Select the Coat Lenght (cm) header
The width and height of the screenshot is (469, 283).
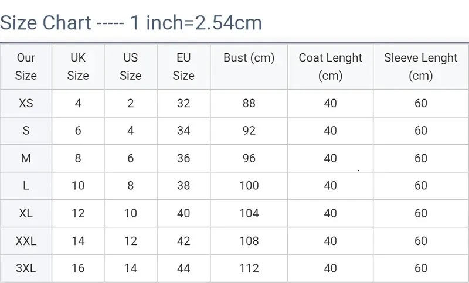(x=330, y=66)
